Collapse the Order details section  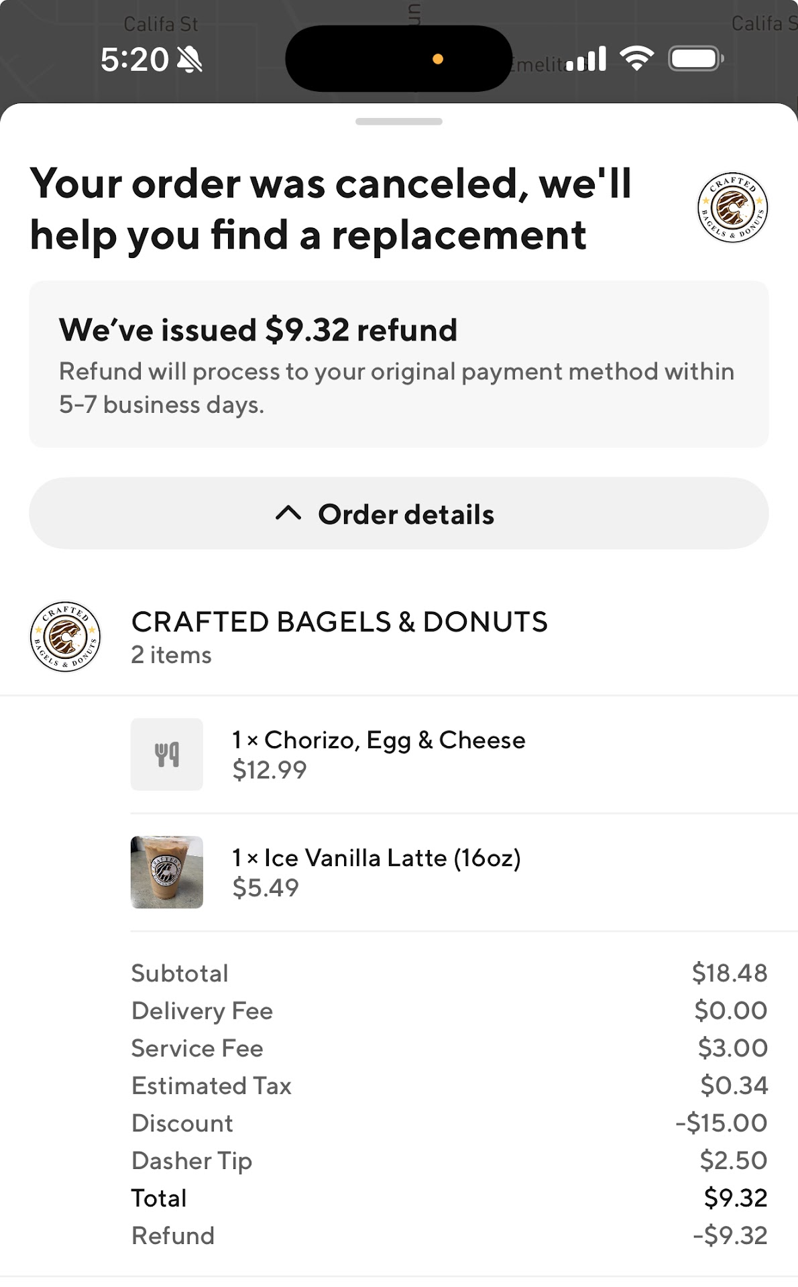pos(398,513)
